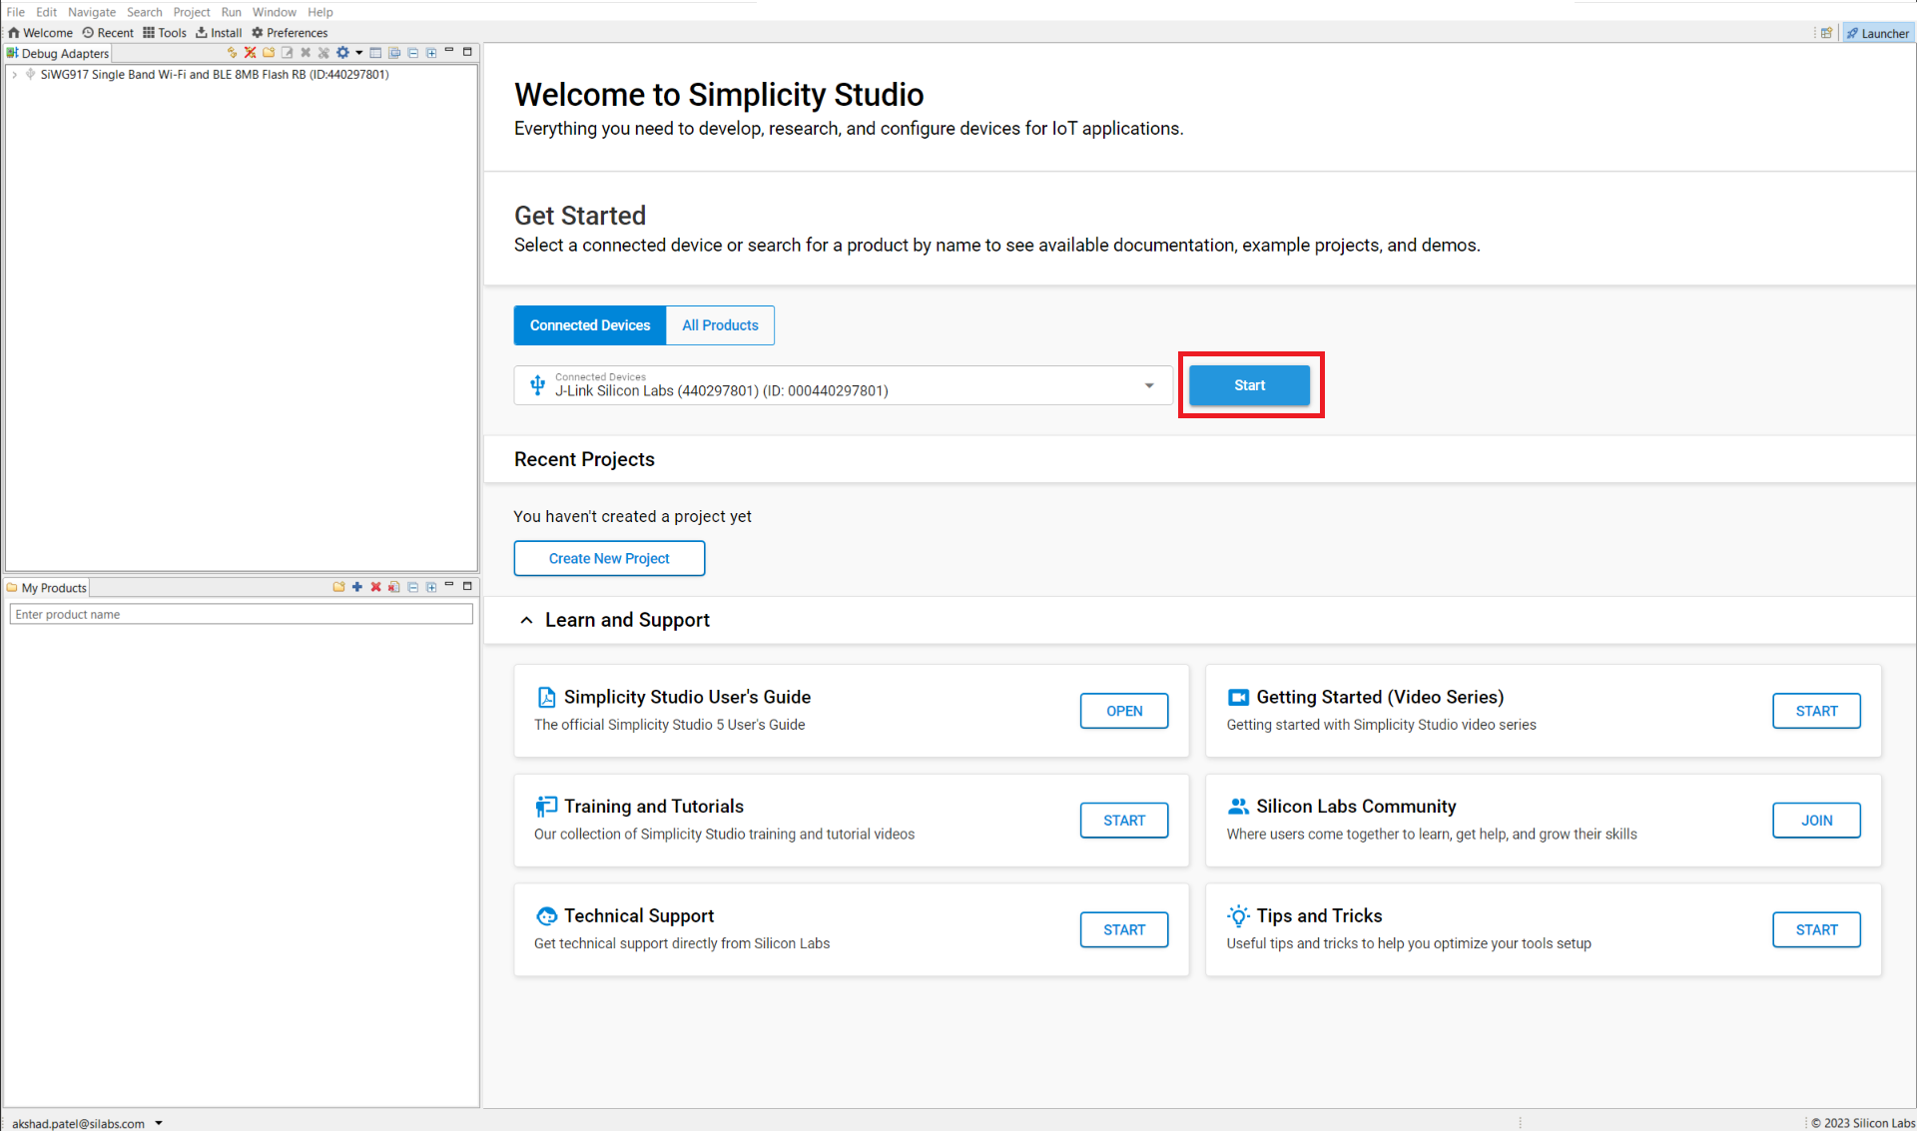Open Preferences from the toolbar
1917x1131 pixels.
pos(290,33)
